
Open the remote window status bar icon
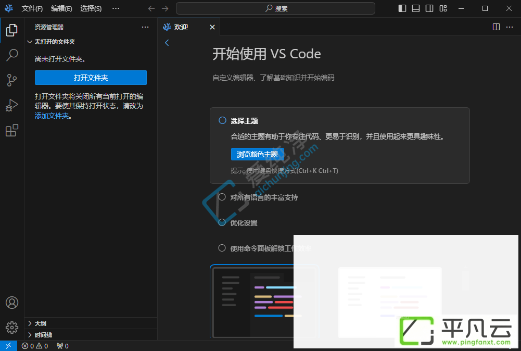(x=9, y=346)
